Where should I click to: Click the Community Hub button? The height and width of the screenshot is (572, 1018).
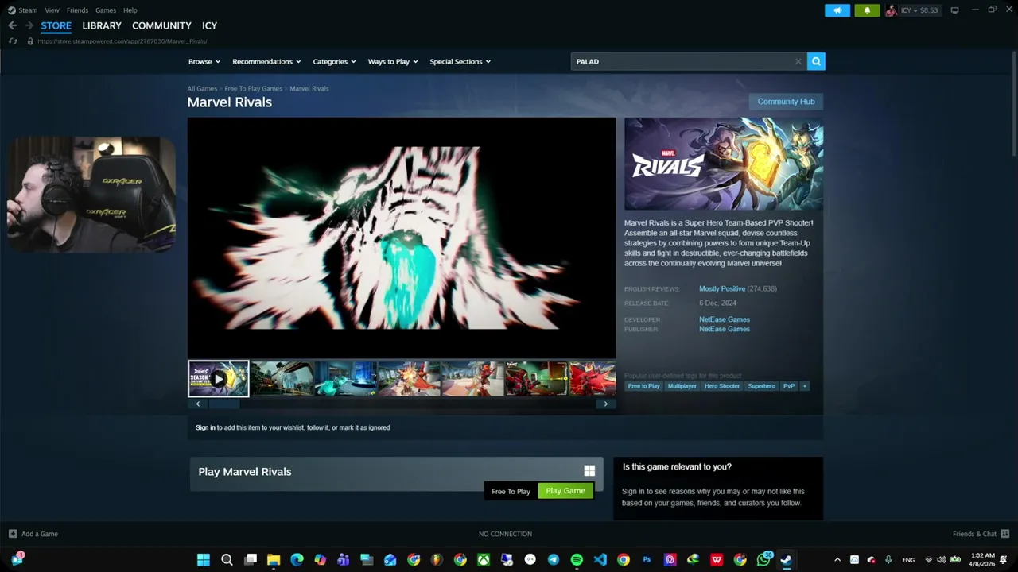(x=786, y=102)
